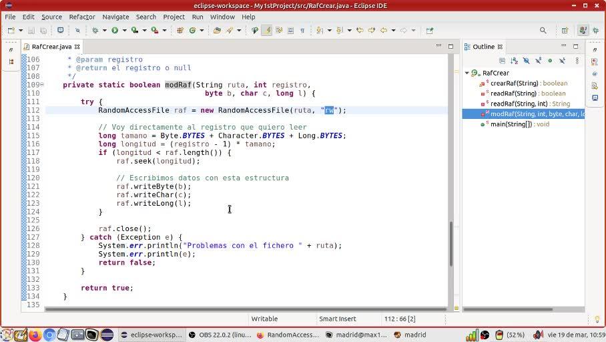Click Sort alphabetically icon in Outline

click(514, 61)
